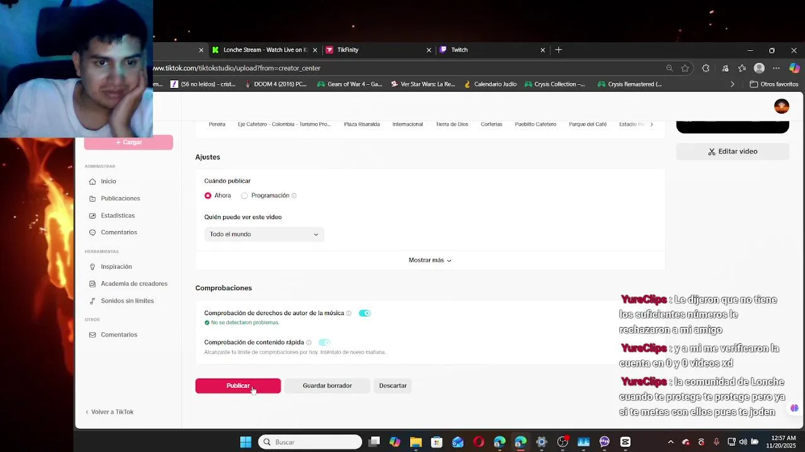
Task: Click the favorites star in address bar
Action: pos(685,68)
